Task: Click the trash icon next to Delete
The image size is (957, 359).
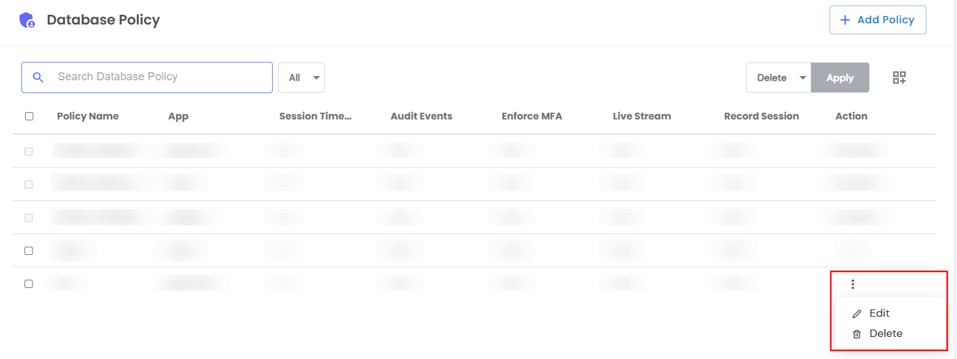Action: coord(857,334)
